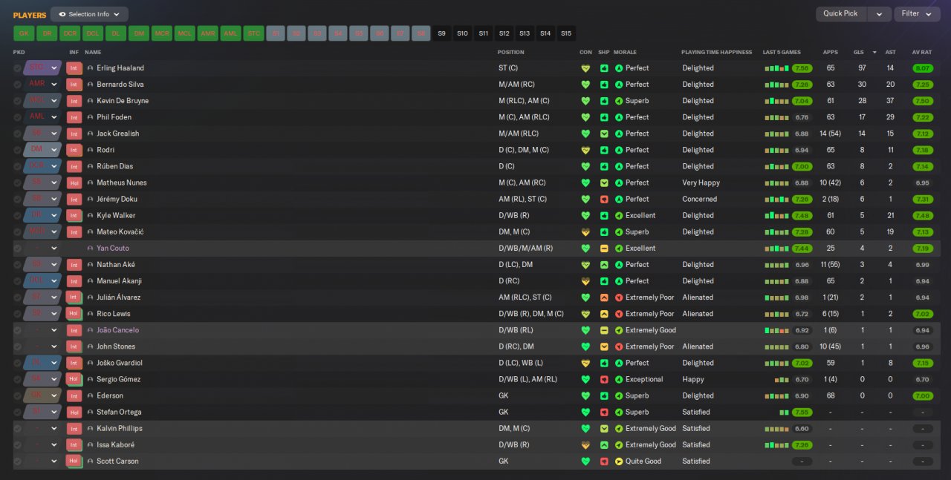Click last 5 games form bars for João Cancelo
951x480 pixels.
tap(776, 330)
